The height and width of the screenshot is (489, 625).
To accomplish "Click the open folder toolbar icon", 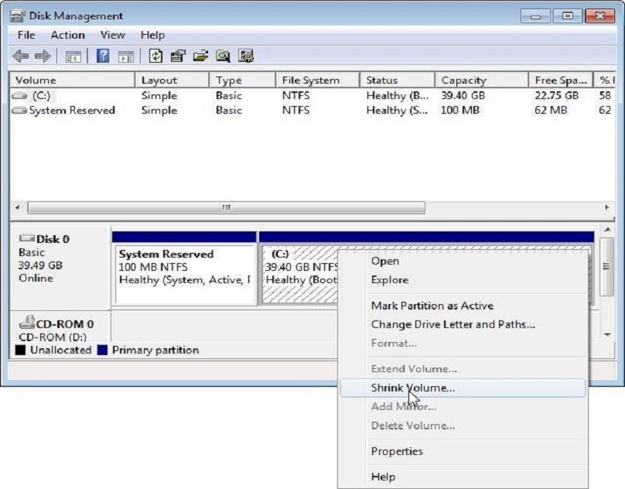I will tap(200, 56).
